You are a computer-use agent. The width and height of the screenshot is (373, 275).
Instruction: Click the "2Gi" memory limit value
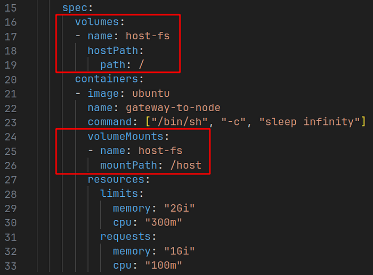(x=180, y=209)
